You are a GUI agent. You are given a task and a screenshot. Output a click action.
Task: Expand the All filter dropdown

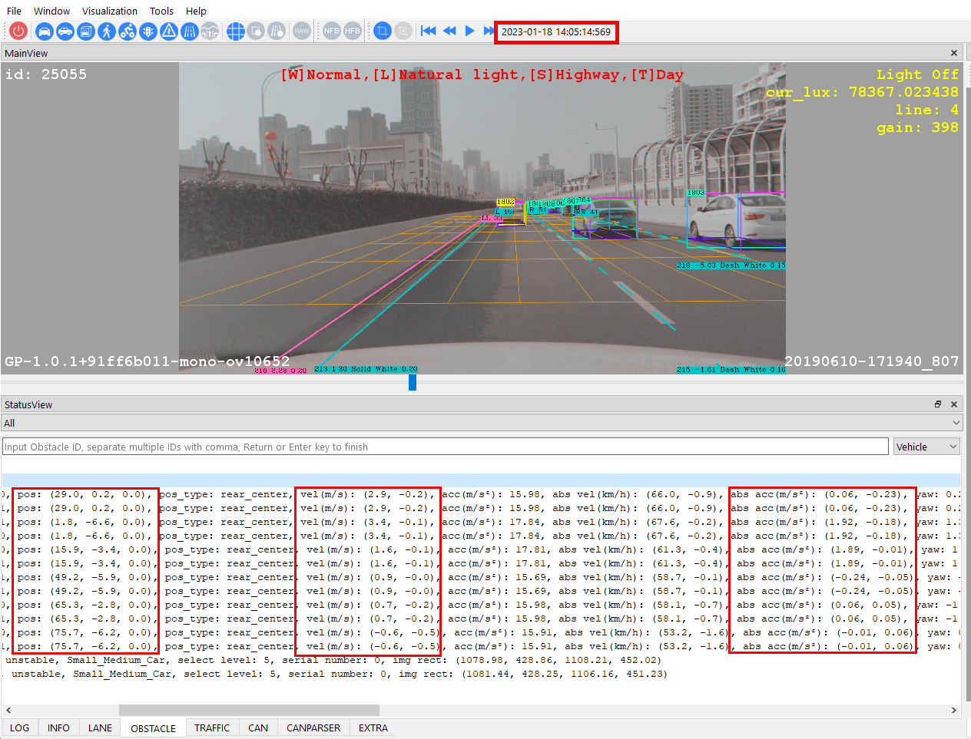[956, 423]
